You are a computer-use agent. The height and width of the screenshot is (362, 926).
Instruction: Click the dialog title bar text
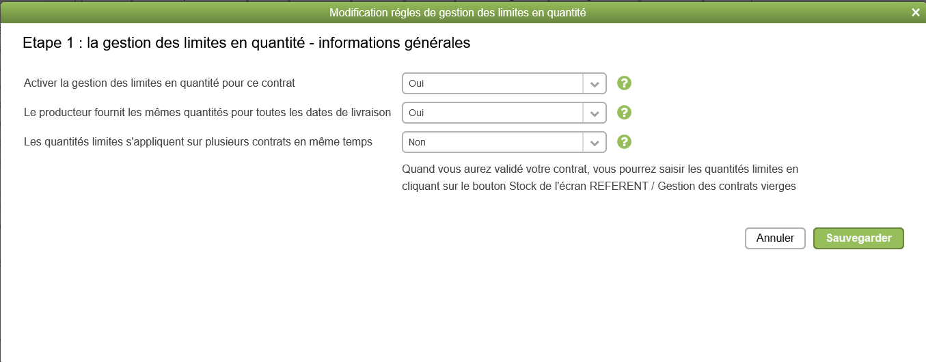457,12
